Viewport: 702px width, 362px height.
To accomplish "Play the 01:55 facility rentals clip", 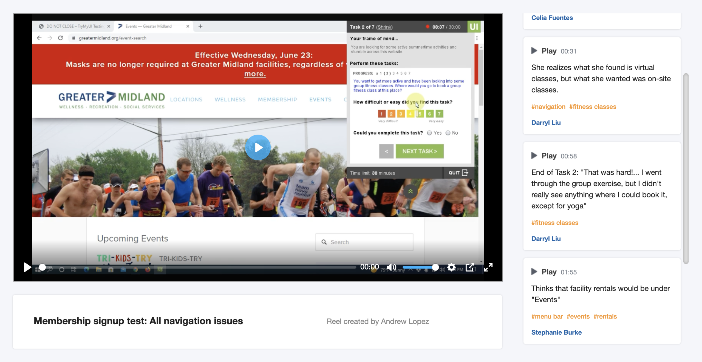I will click(544, 272).
